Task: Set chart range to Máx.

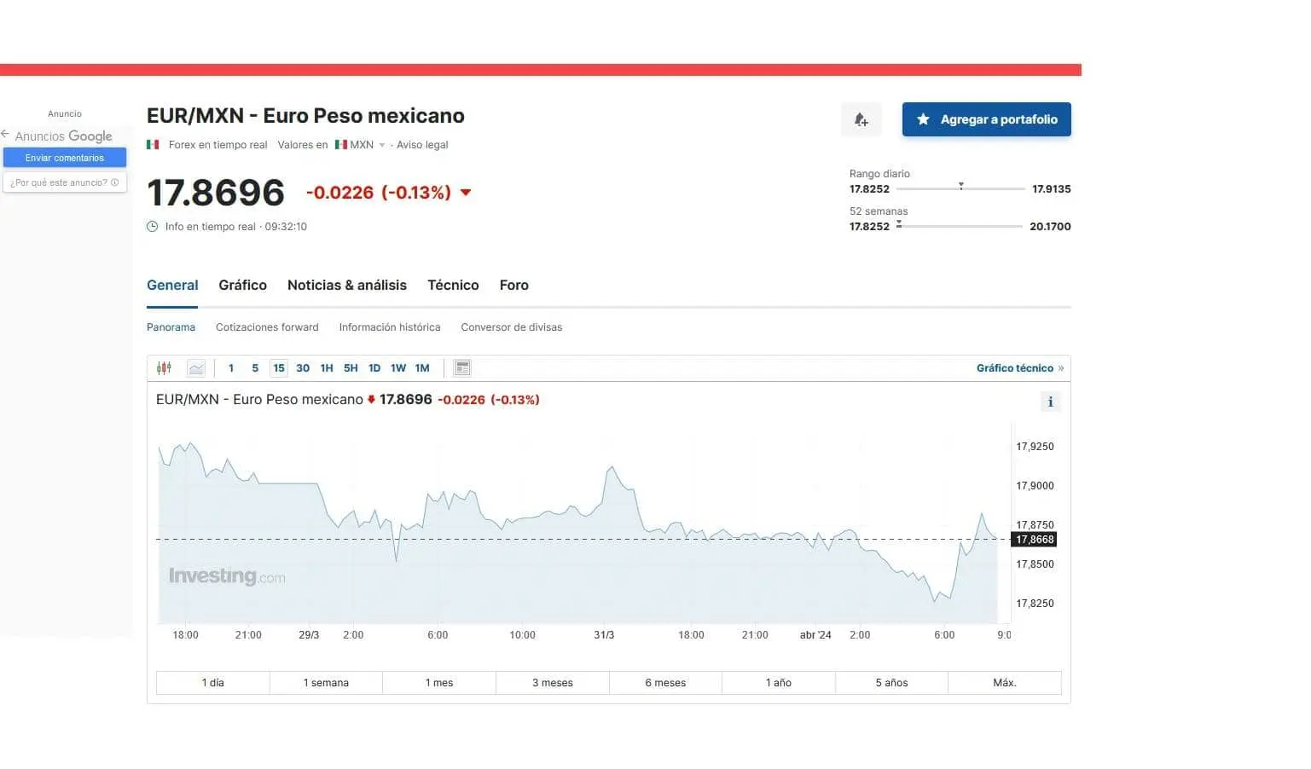Action: point(1005,683)
